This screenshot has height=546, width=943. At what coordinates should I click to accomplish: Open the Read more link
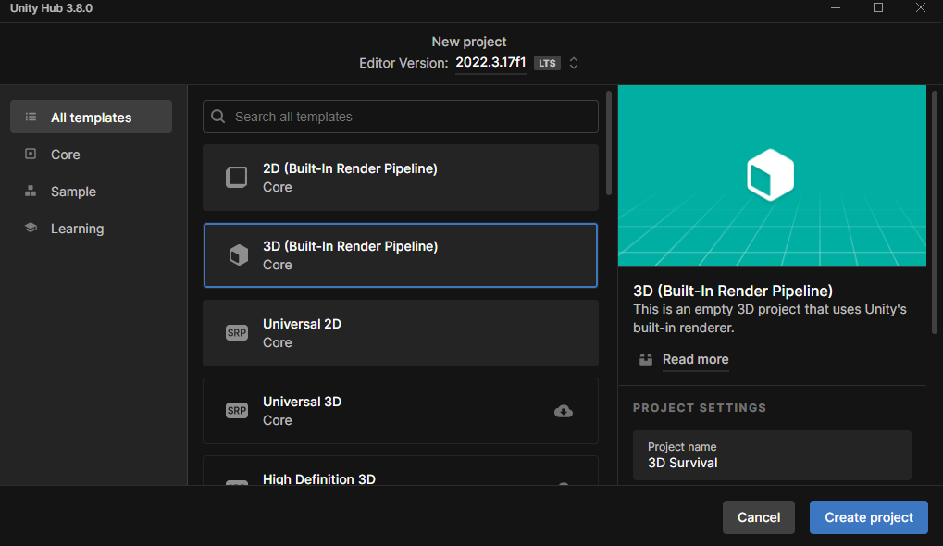click(x=695, y=359)
